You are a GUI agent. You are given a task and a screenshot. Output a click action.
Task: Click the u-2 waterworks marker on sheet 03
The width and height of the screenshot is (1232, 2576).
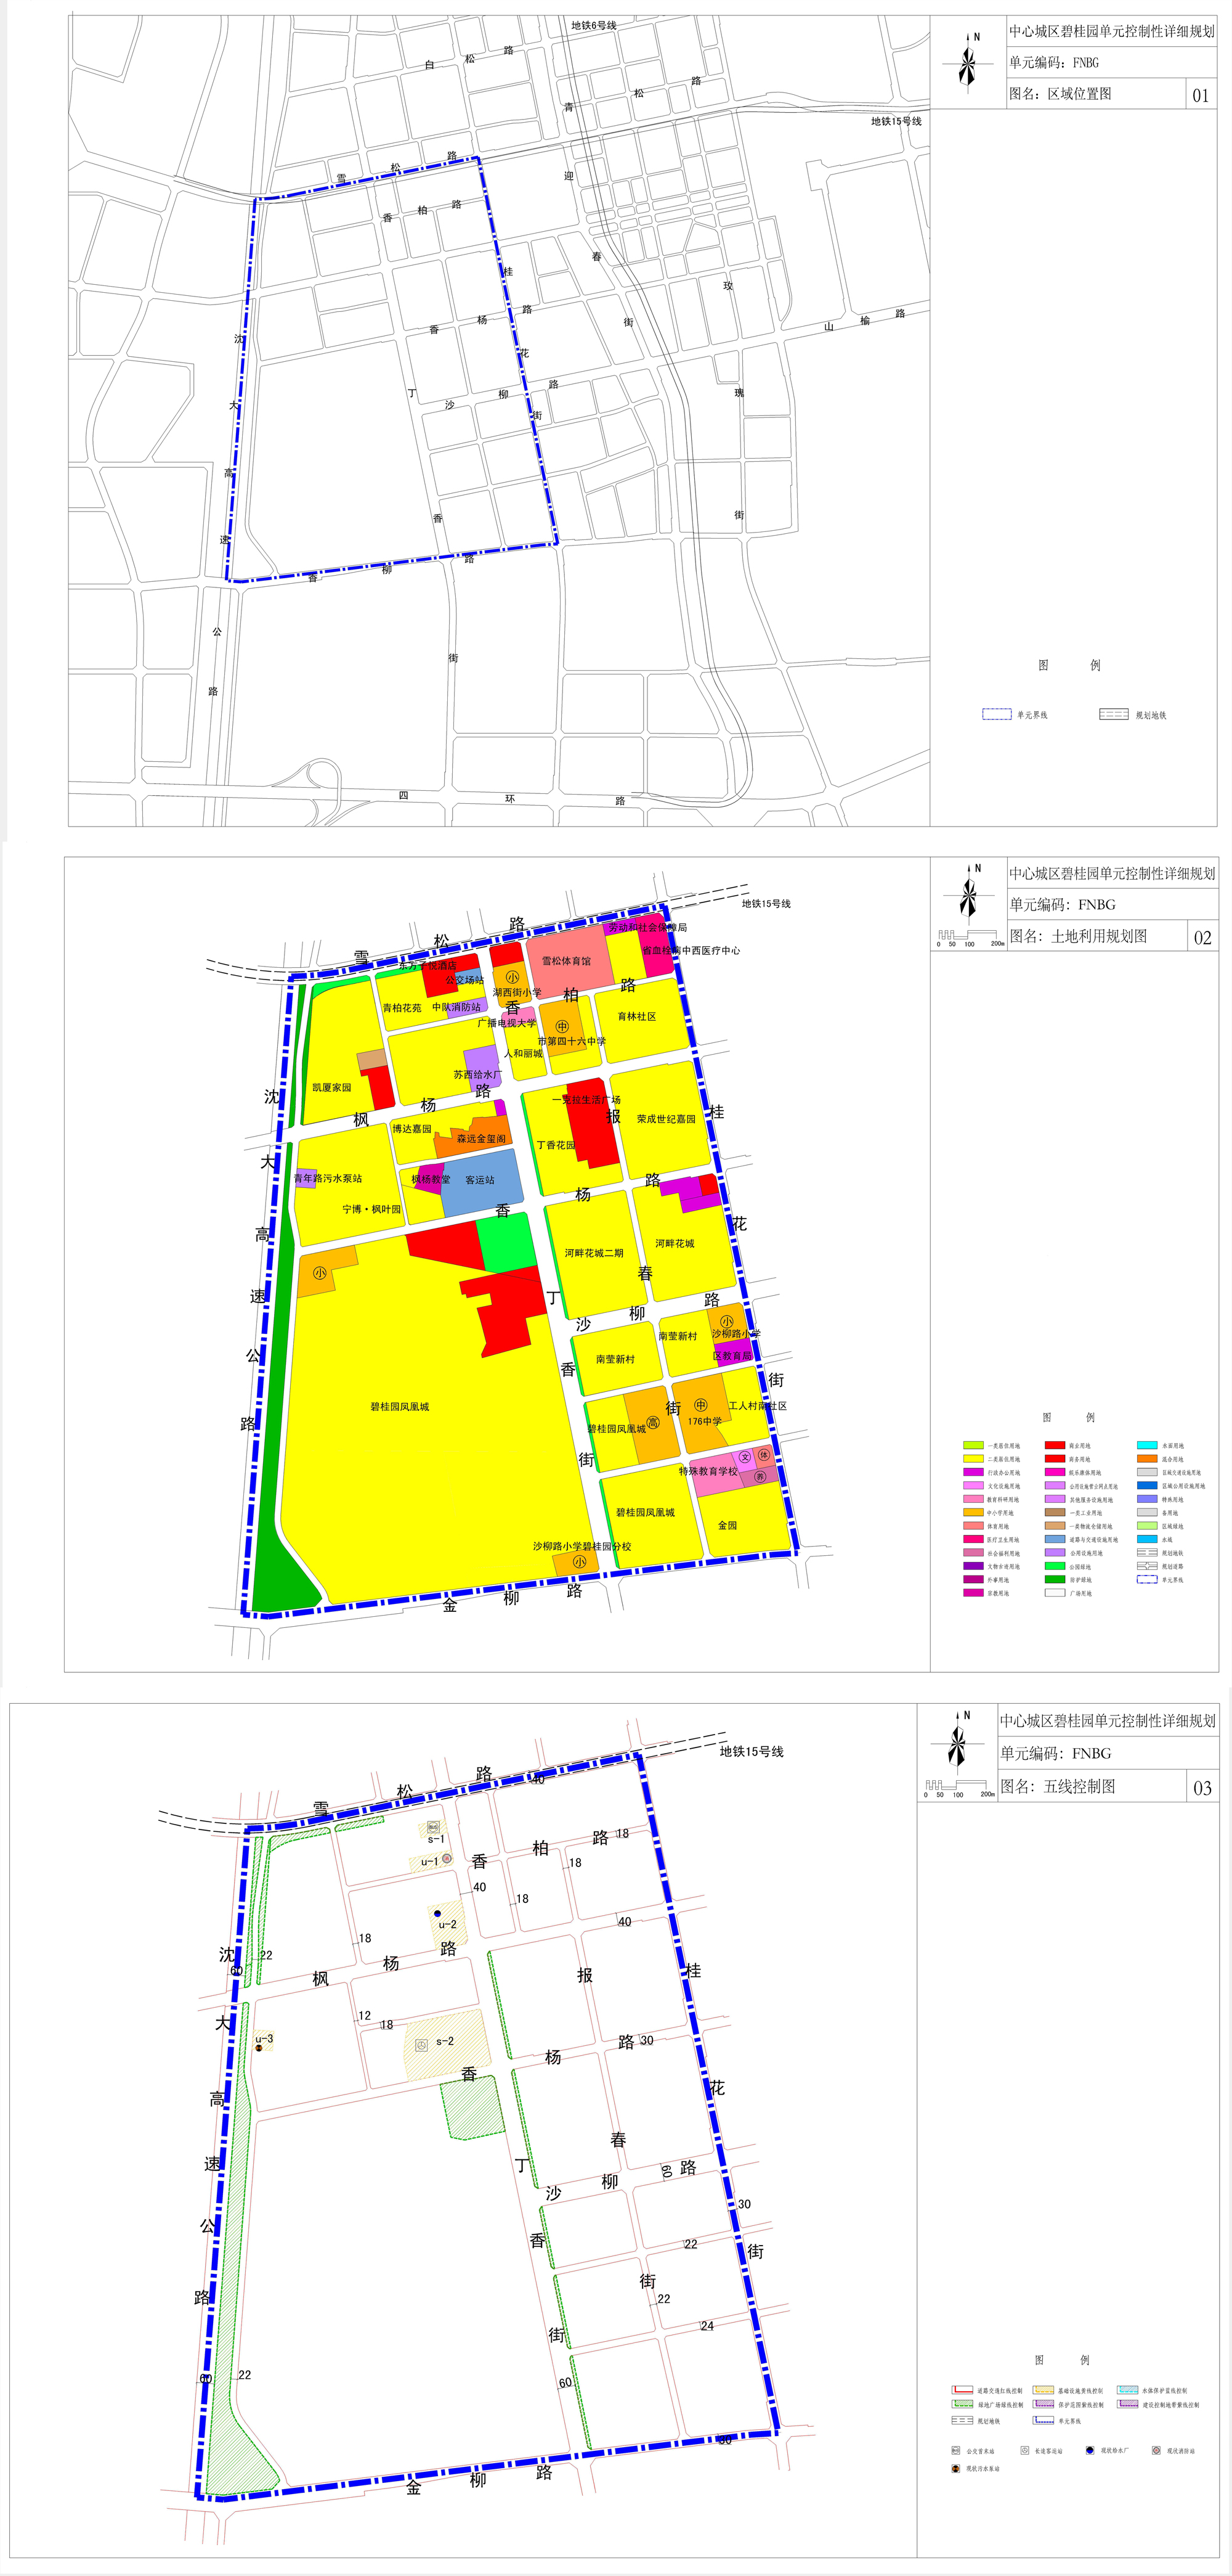click(x=437, y=1913)
